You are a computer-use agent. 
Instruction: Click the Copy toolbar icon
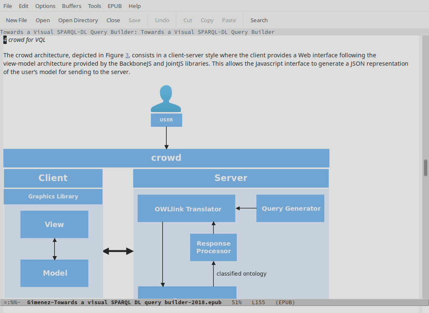(207, 20)
